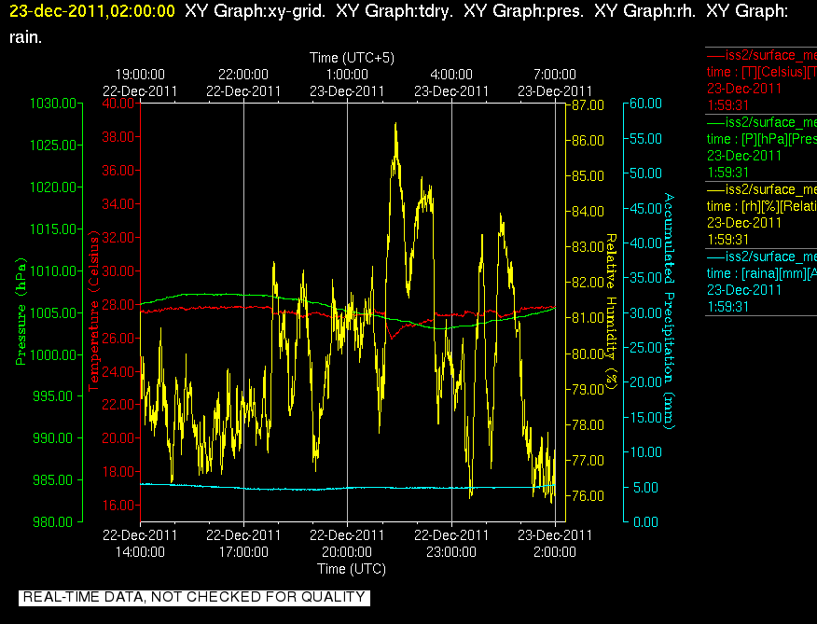Click the 87.00 humidity scale value
The height and width of the screenshot is (624, 817).
[x=588, y=105]
